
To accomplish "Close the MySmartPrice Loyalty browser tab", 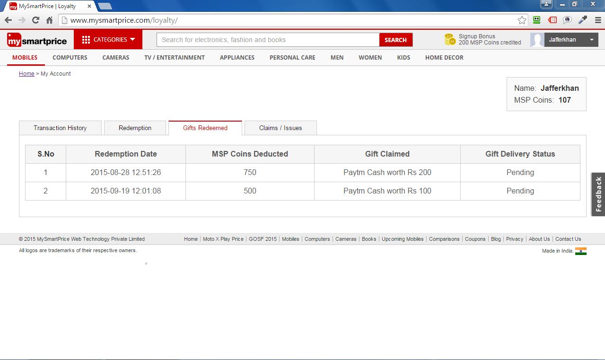I will (89, 6).
